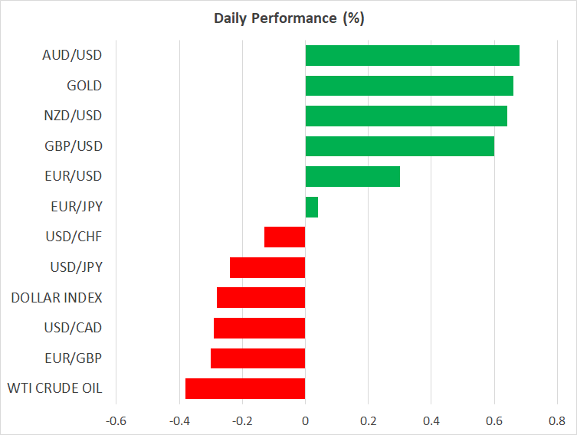Select the DOLLAR INDEX axis label text
This screenshot has width=577, height=435.
coord(57,297)
